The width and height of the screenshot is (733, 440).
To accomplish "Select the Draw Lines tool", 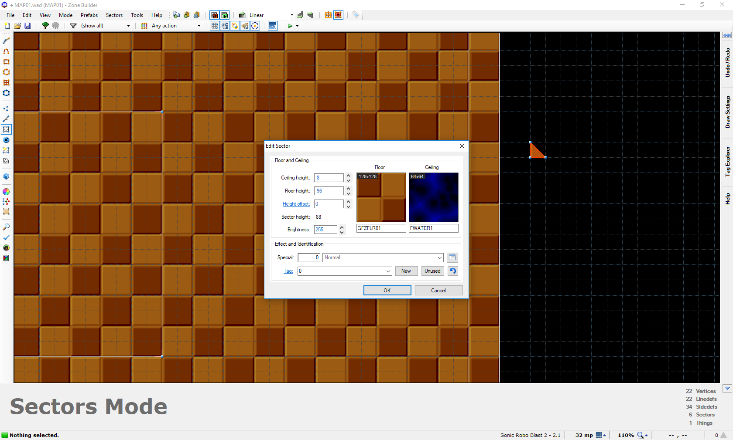I will [x=6, y=41].
